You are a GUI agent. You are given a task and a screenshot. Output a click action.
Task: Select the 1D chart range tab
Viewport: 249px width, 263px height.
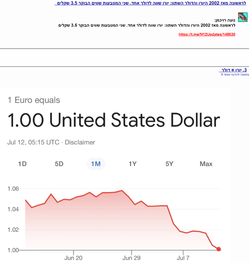click(22, 164)
